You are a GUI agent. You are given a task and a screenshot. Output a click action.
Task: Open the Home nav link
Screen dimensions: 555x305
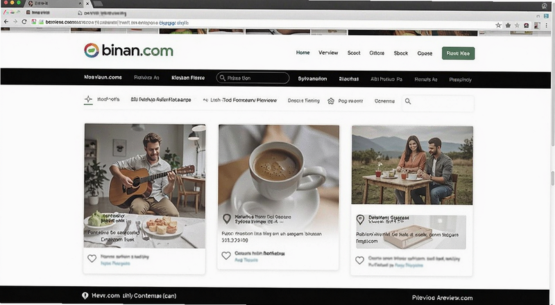[302, 53]
